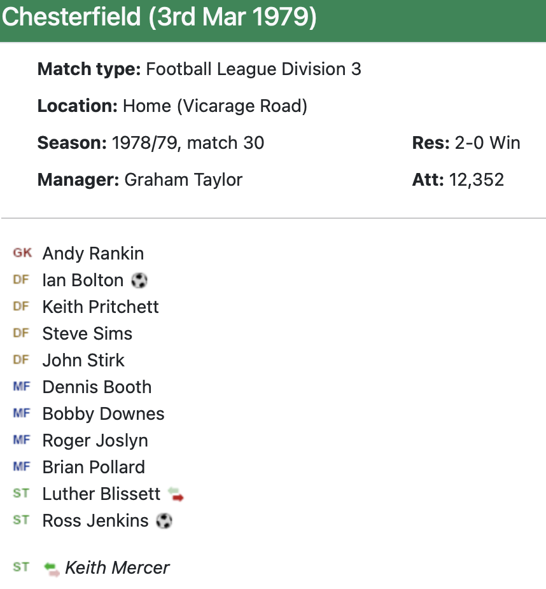View Roger Joslyn's player details
Screen dimensions: 546x589
point(95,441)
